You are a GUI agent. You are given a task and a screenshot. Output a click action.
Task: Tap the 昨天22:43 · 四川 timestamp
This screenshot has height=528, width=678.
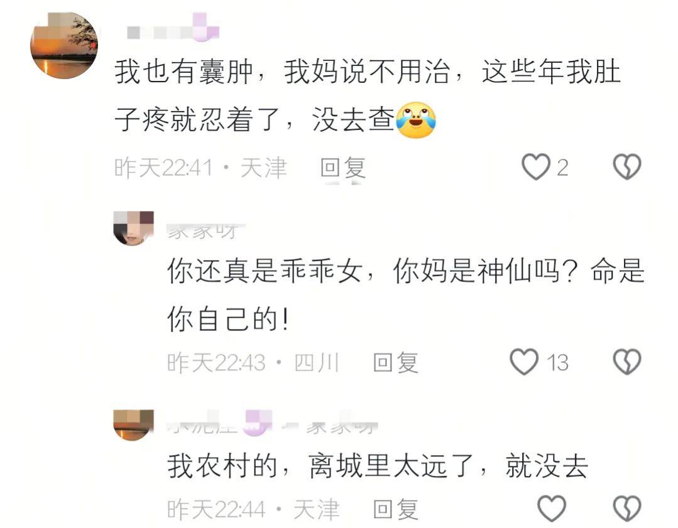pyautogui.click(x=253, y=362)
